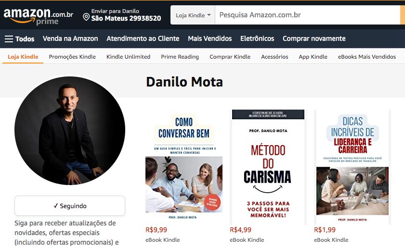Select the Promoções Kindle tab
The image size is (405, 249).
[72, 57]
